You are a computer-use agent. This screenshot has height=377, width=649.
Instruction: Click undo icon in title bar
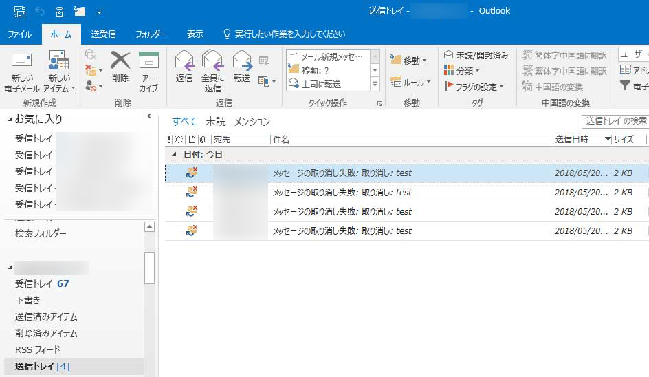[40, 11]
